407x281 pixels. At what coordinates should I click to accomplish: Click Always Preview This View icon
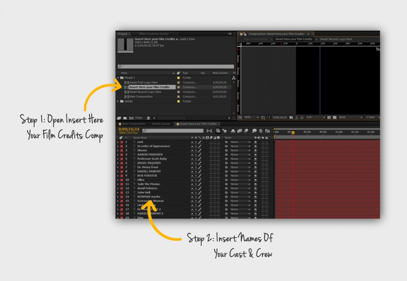[x=240, y=117]
